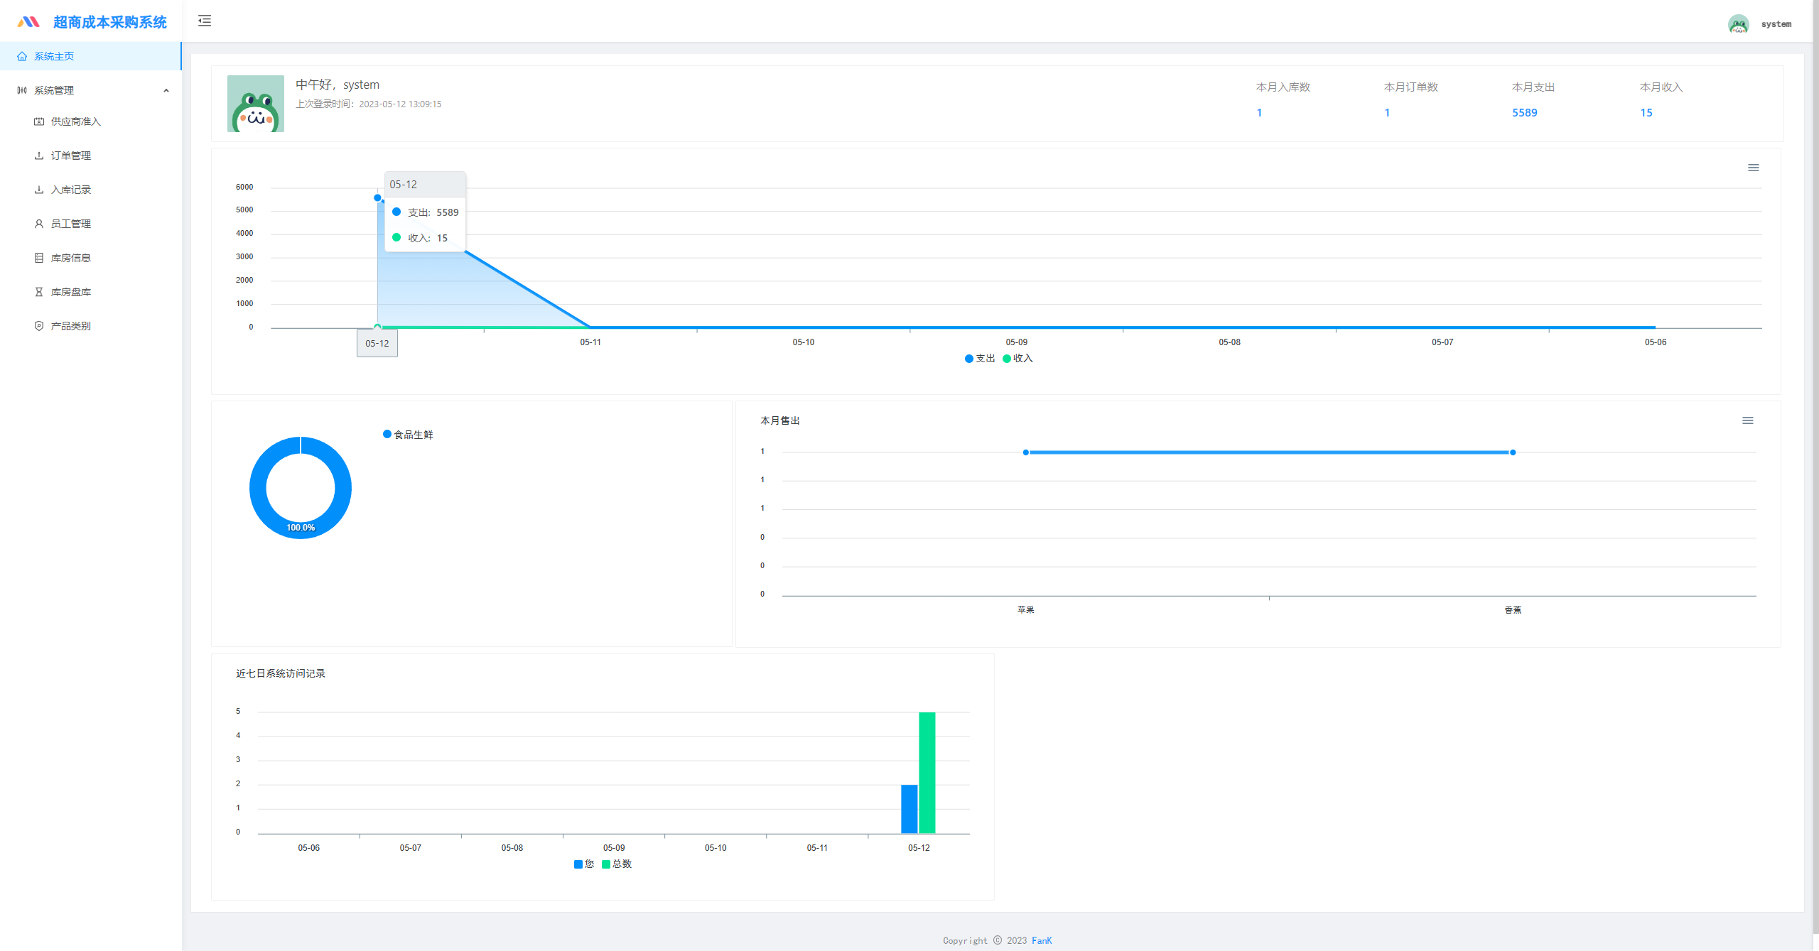Hide the 您 series in the visit chart
Viewport: 1819px width, 951px height.
(583, 864)
